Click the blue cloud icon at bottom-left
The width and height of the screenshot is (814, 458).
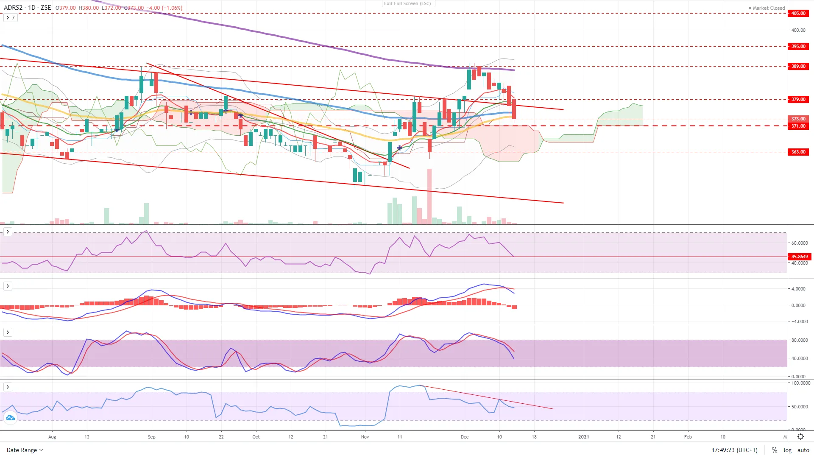pos(10,418)
